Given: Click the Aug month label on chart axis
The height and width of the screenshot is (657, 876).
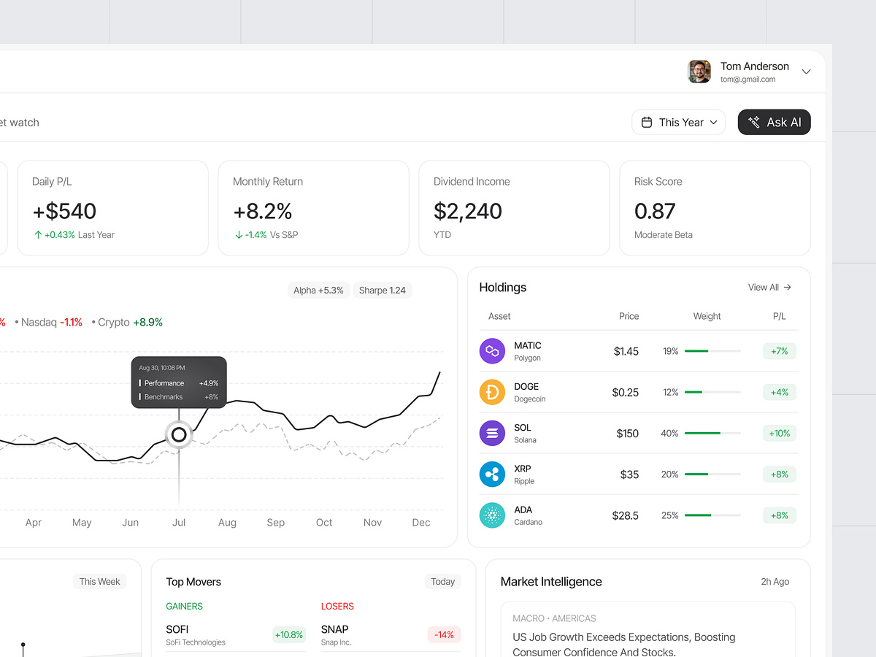Looking at the screenshot, I should [227, 523].
